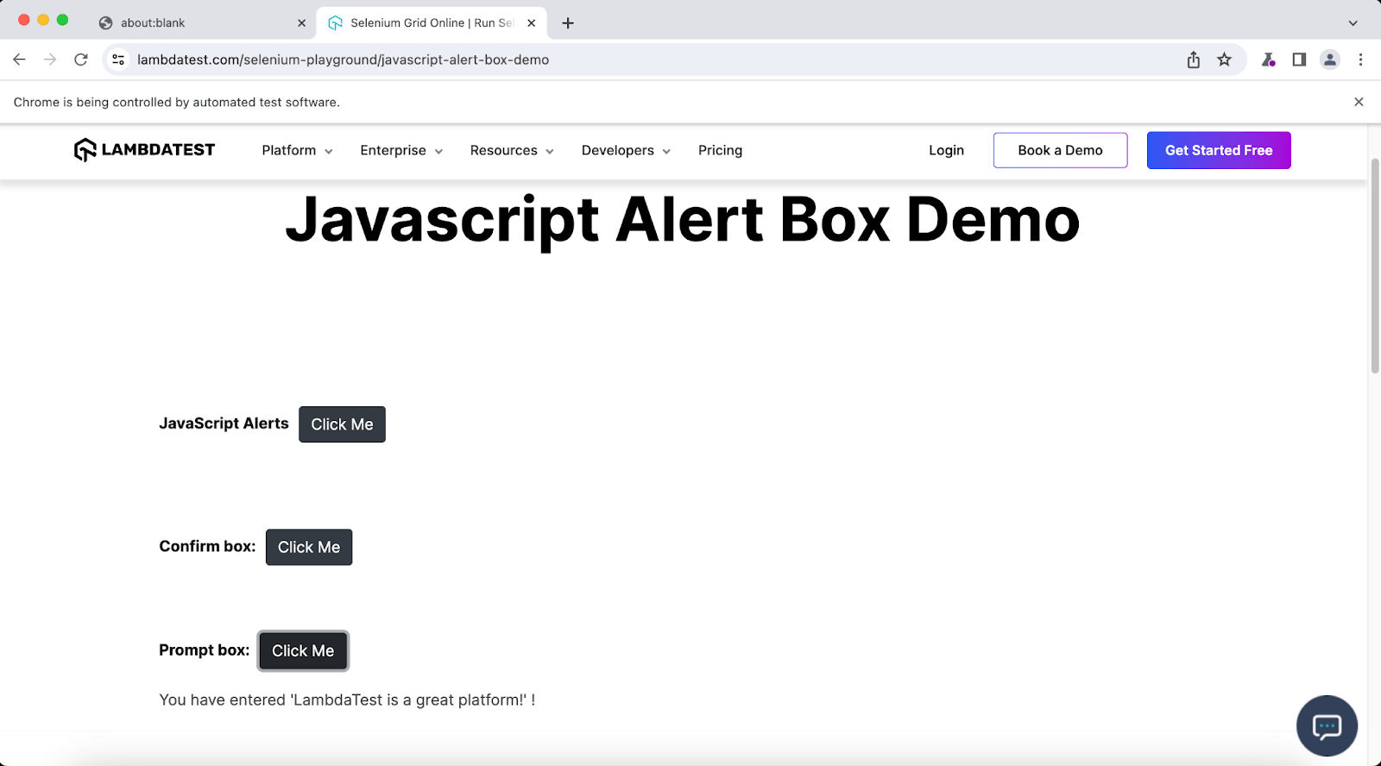Open Chrome three-dot menu
The width and height of the screenshot is (1381, 766).
tap(1360, 60)
